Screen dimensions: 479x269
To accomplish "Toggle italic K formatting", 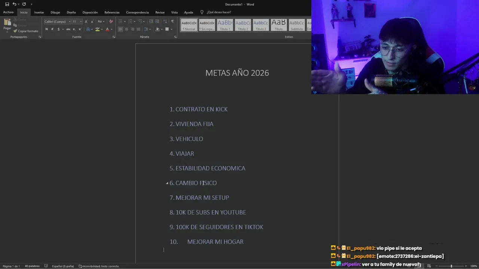I will (x=52, y=29).
